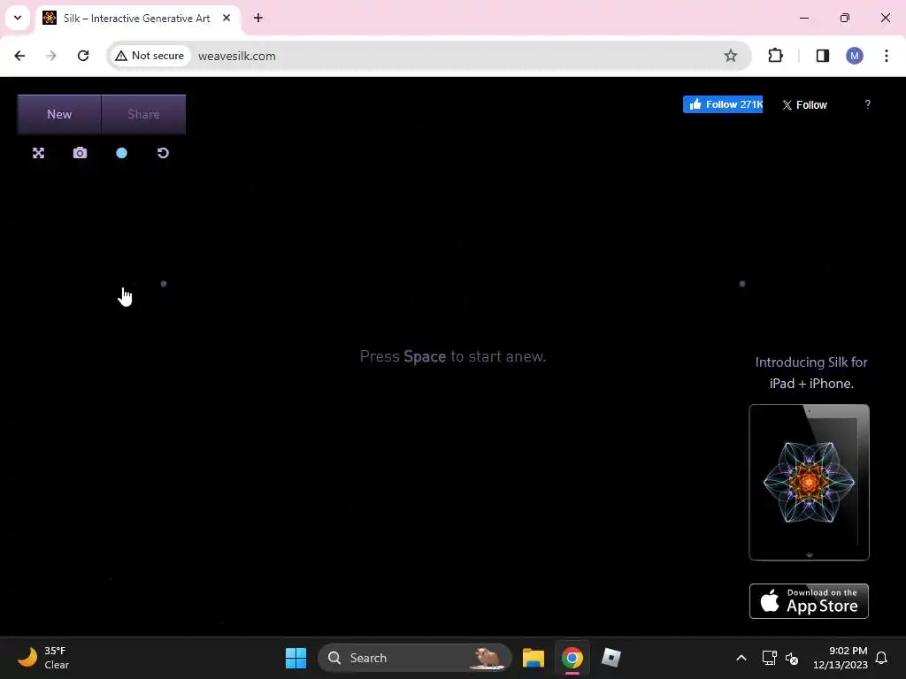Open the network status tray icon

[769, 658]
